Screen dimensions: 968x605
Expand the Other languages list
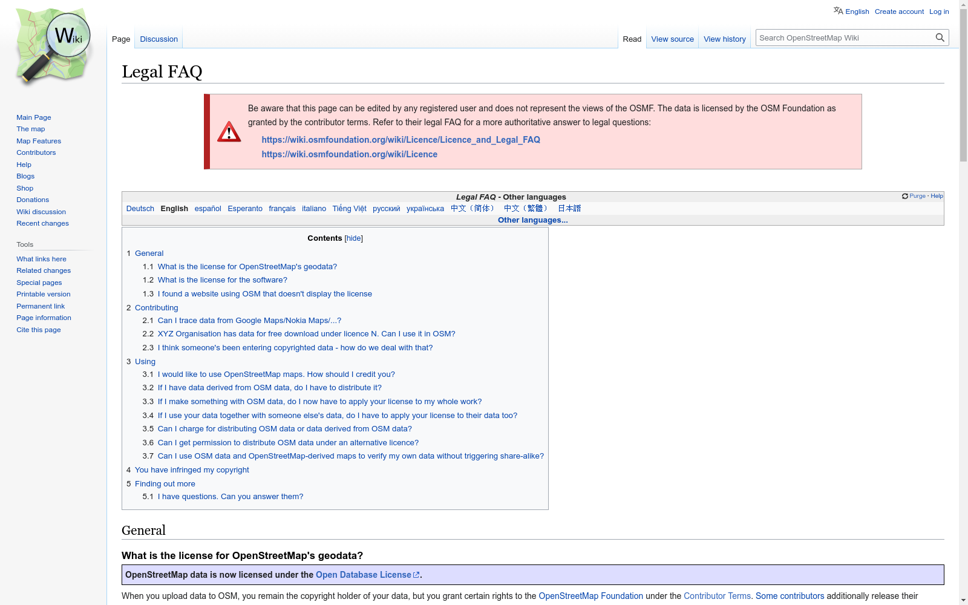pos(532,220)
